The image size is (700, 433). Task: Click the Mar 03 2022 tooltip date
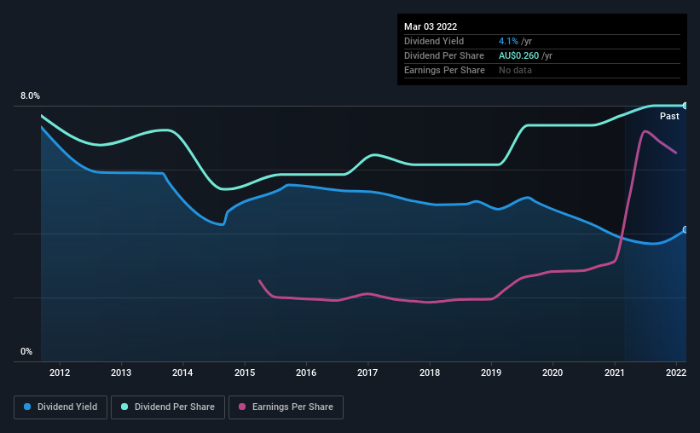pyautogui.click(x=431, y=26)
